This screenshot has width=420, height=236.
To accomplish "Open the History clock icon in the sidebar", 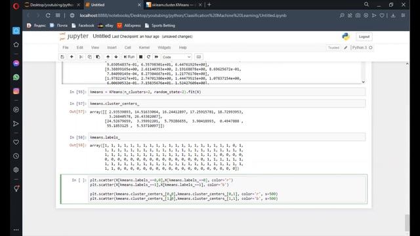I will pyautogui.click(x=16, y=156).
